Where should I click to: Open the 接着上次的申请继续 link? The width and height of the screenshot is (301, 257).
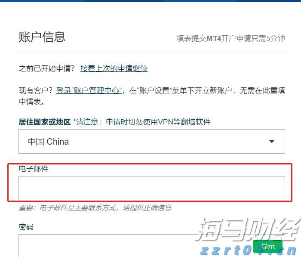114,68
